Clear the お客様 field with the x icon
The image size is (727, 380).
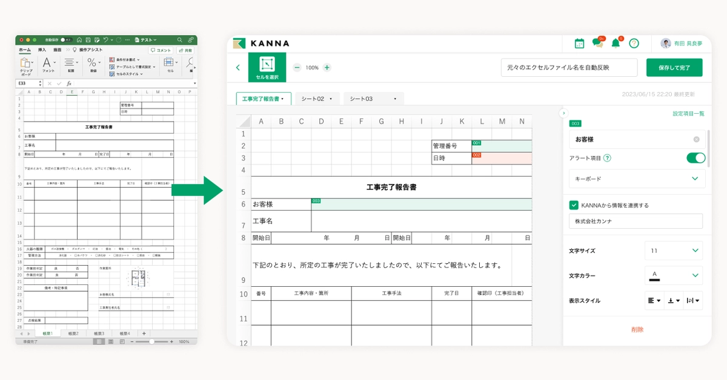[x=696, y=139]
